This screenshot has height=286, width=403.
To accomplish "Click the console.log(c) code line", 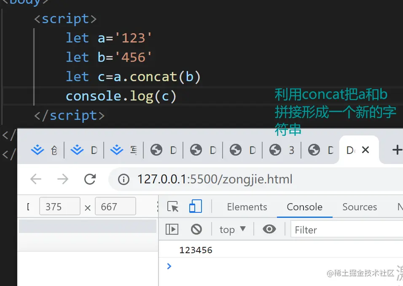I will (x=121, y=96).
